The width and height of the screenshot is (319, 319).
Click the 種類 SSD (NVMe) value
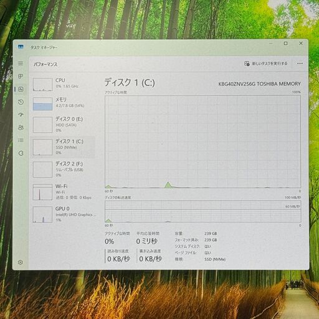tap(215, 259)
